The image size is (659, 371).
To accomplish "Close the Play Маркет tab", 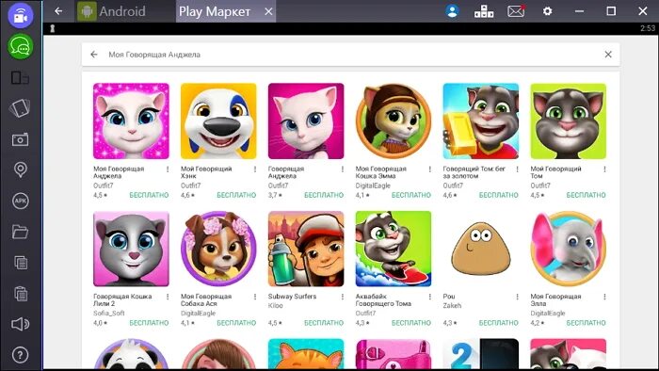I will pyautogui.click(x=268, y=11).
